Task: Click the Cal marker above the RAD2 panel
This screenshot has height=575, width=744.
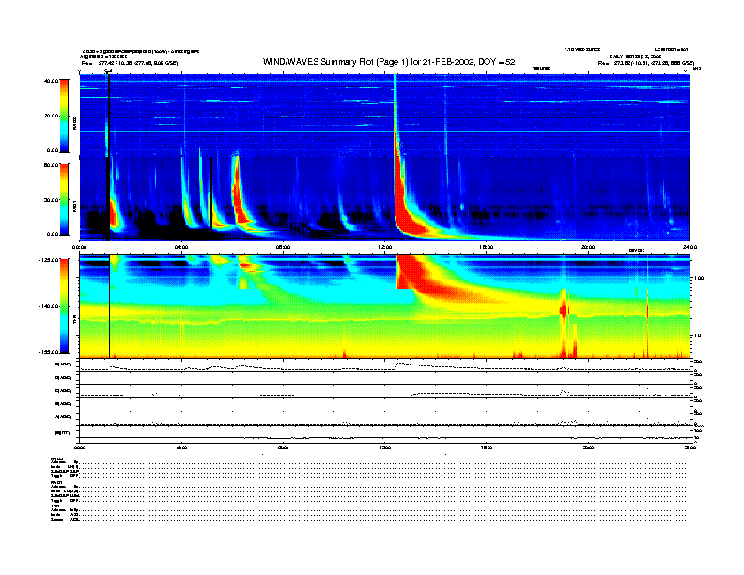Action: (x=108, y=70)
